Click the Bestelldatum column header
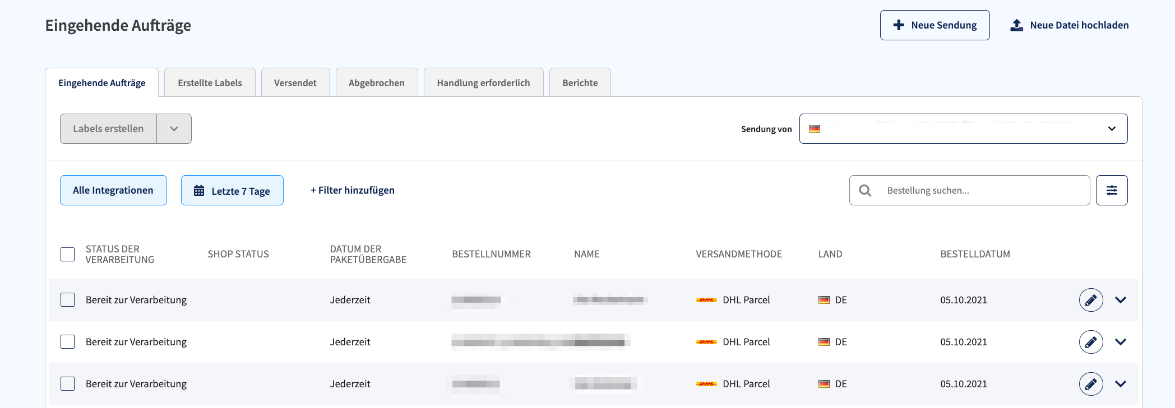This screenshot has height=408, width=1175. coord(975,254)
